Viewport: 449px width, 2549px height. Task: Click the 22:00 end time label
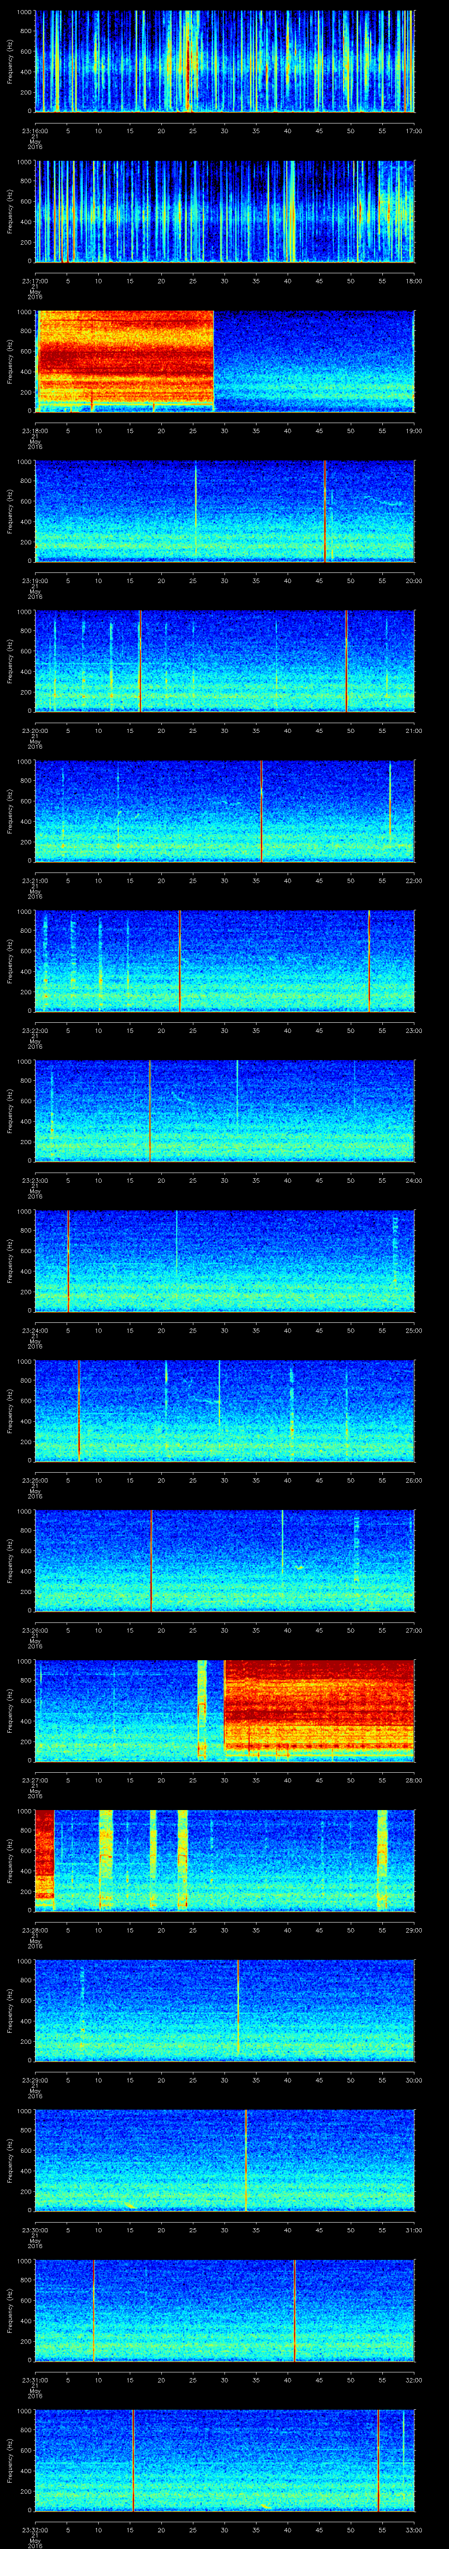(413, 881)
